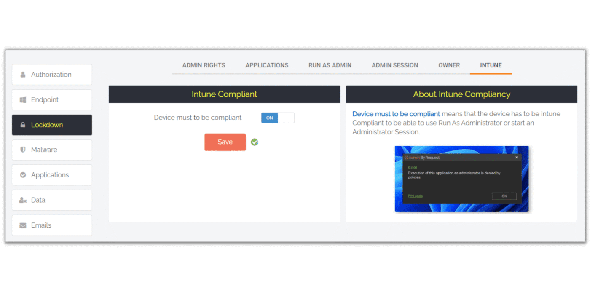Click the Authorization user icon in sidebar

[x=23, y=75]
